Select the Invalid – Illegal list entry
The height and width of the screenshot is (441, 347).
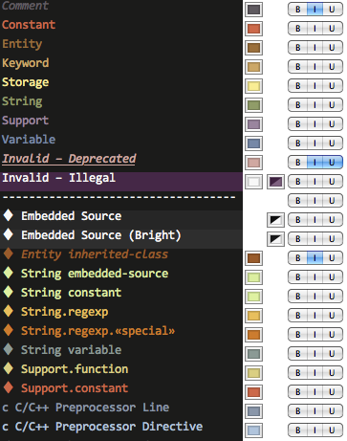point(121,182)
